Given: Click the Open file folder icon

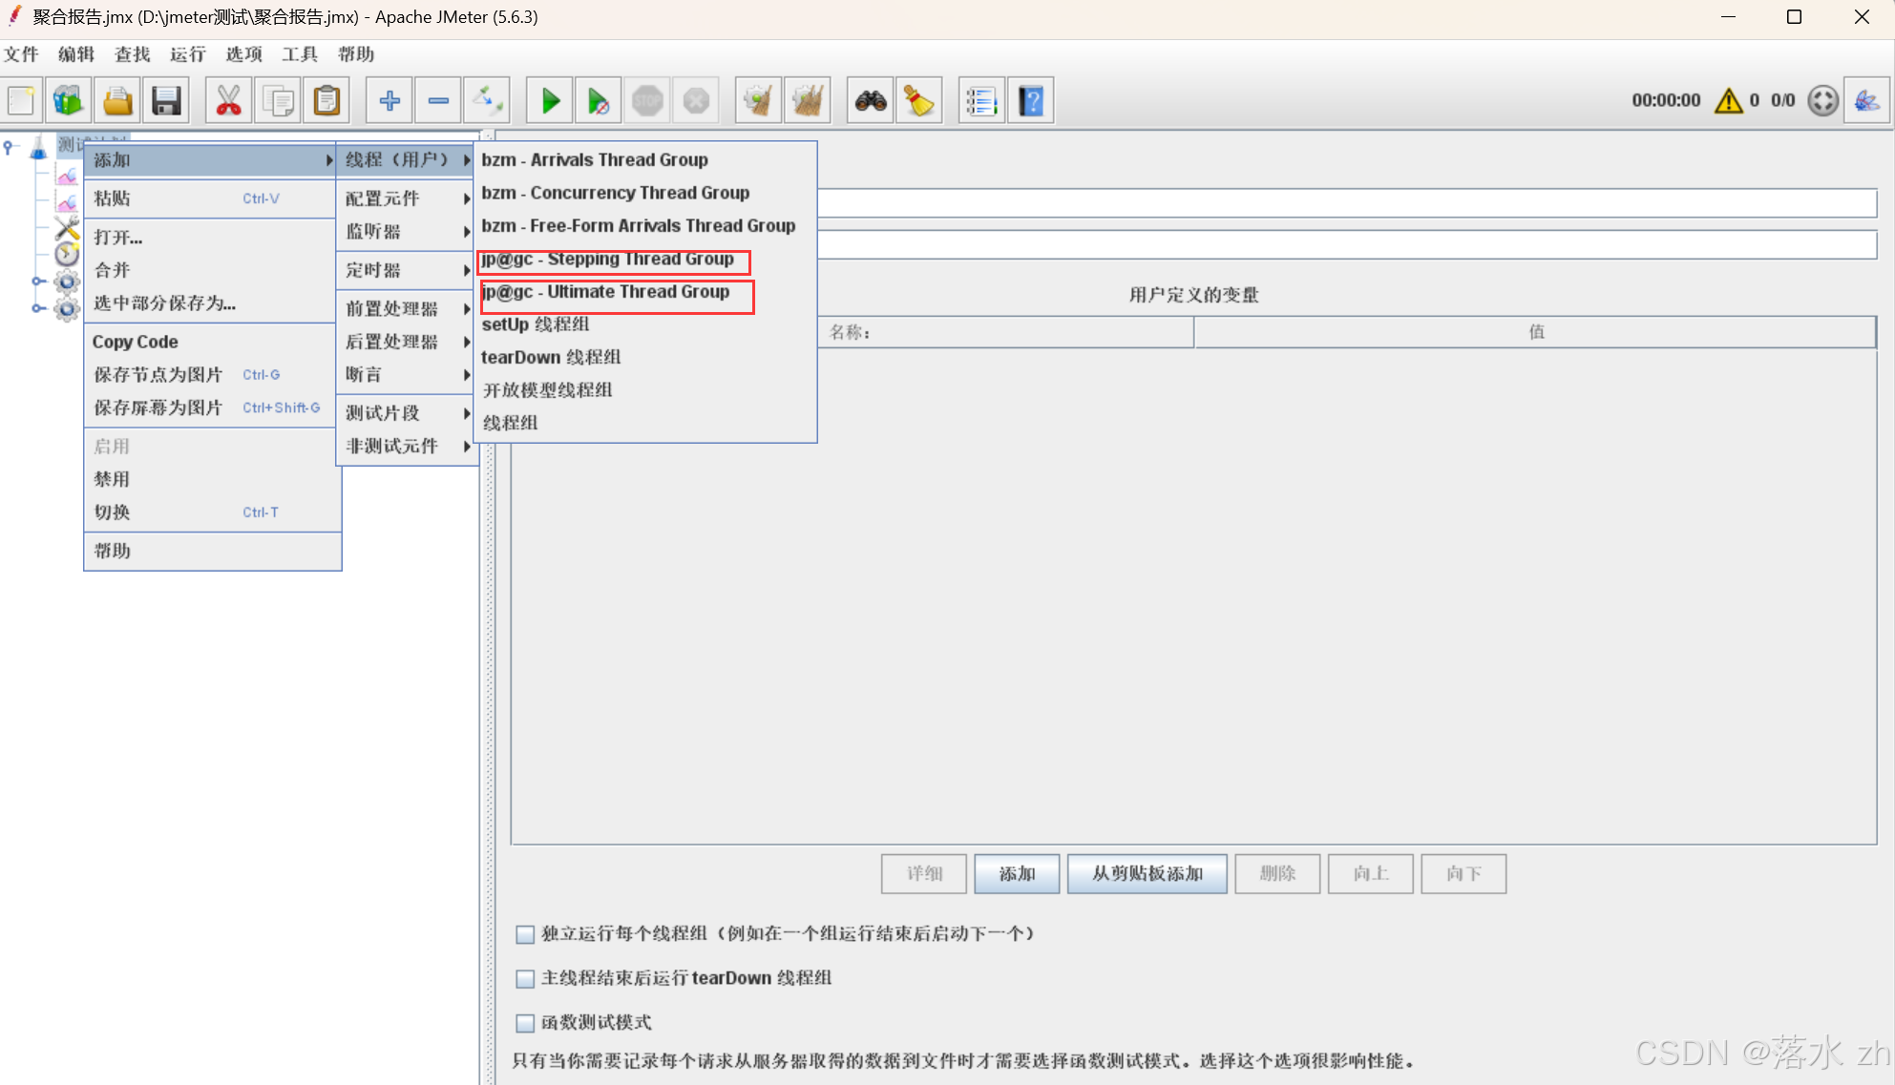Looking at the screenshot, I should 117,100.
